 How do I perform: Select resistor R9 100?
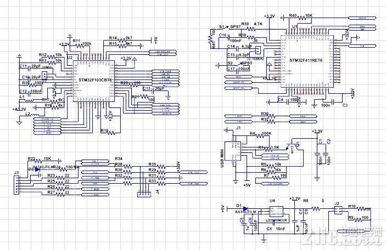(x=357, y=219)
